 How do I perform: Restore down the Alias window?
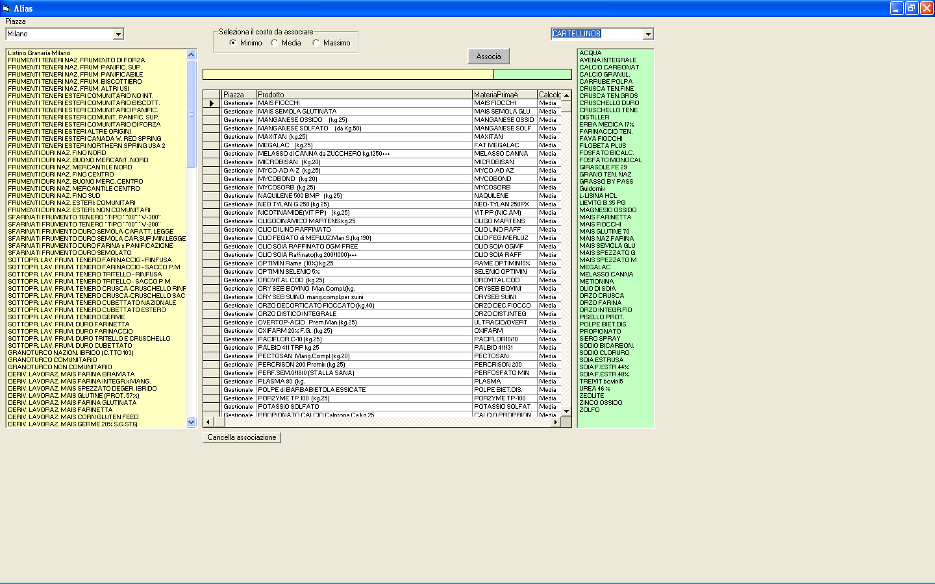912,8
